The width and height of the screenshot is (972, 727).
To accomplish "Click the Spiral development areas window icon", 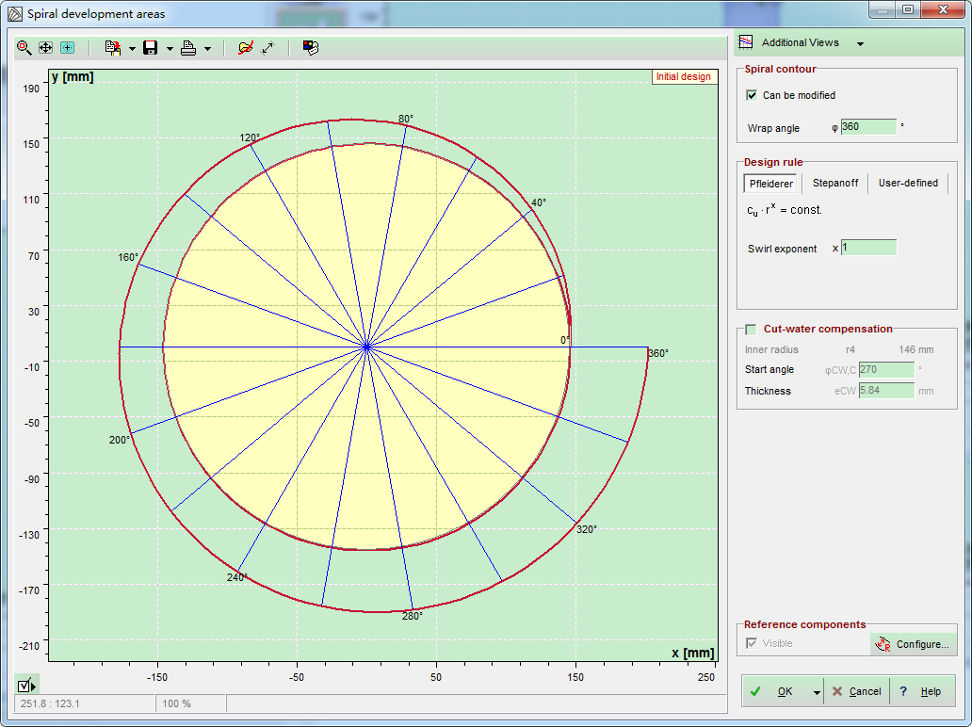I will [14, 13].
